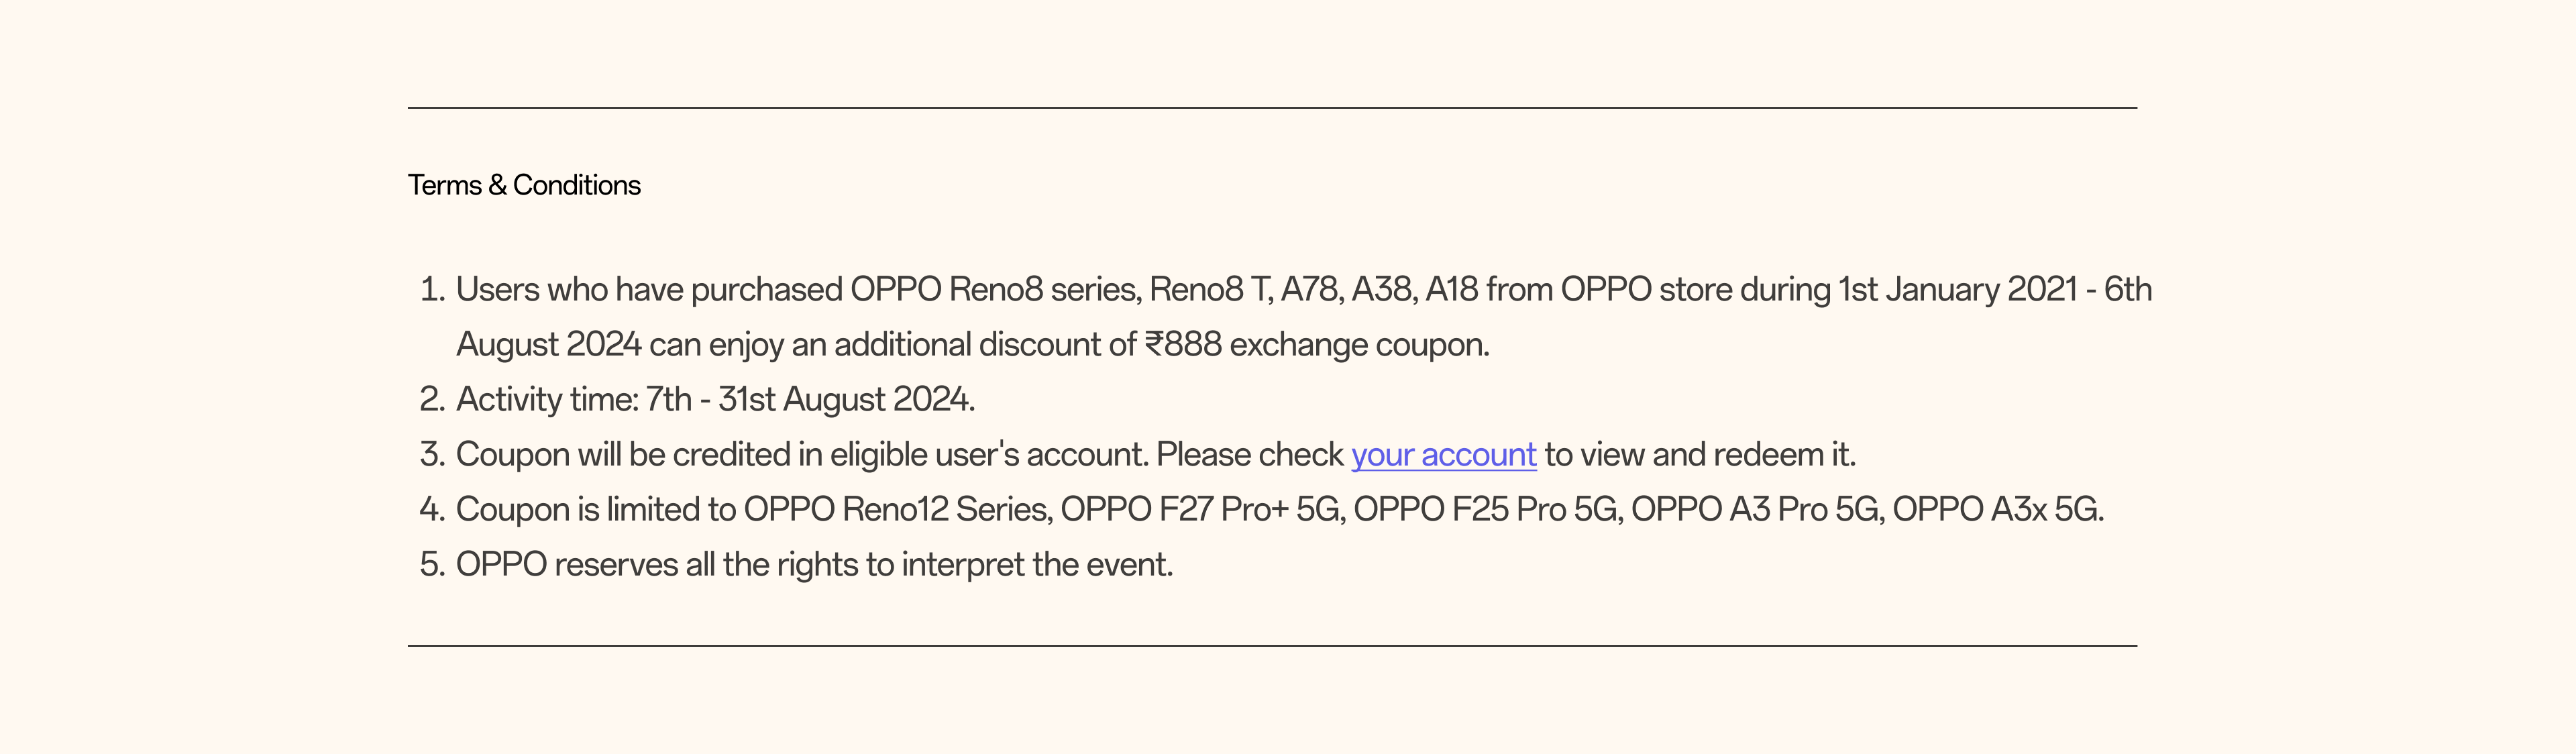
Task: Click the bottom horizontal divider line
Action: click(1272, 646)
